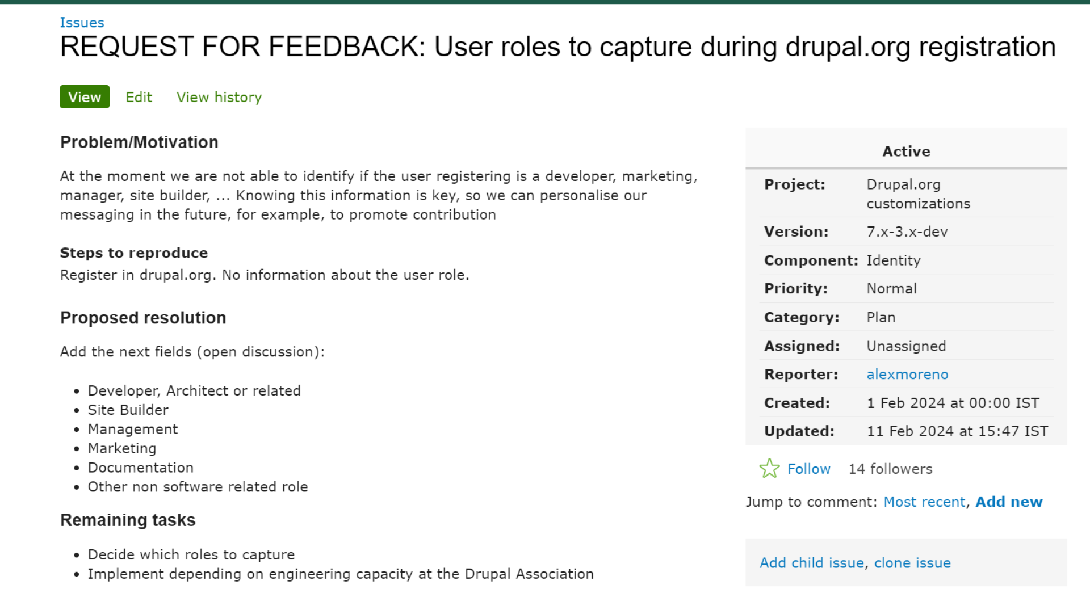Select the View tab
1090x589 pixels.
point(85,97)
